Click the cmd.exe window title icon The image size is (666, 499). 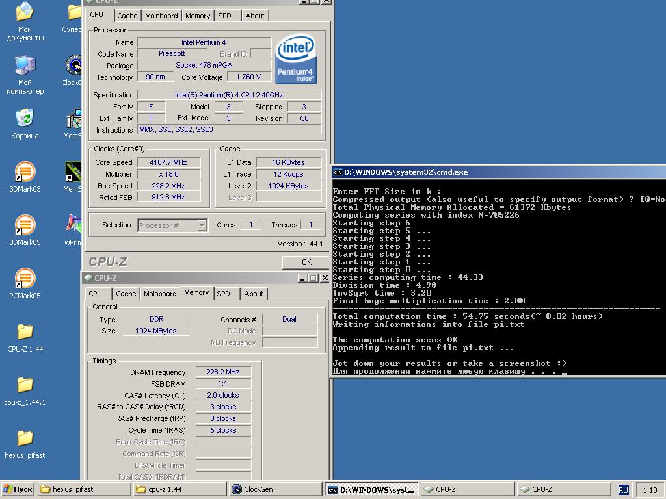[x=338, y=172]
